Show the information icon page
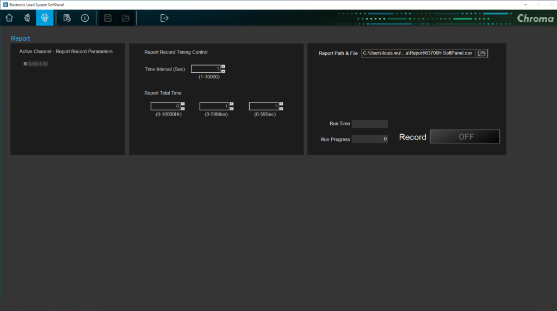The width and height of the screenshot is (557, 311). click(85, 18)
